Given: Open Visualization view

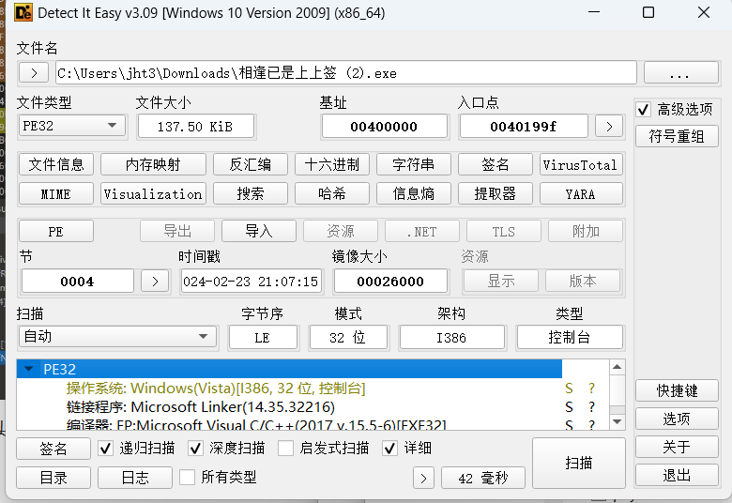Looking at the screenshot, I should pyautogui.click(x=153, y=194).
